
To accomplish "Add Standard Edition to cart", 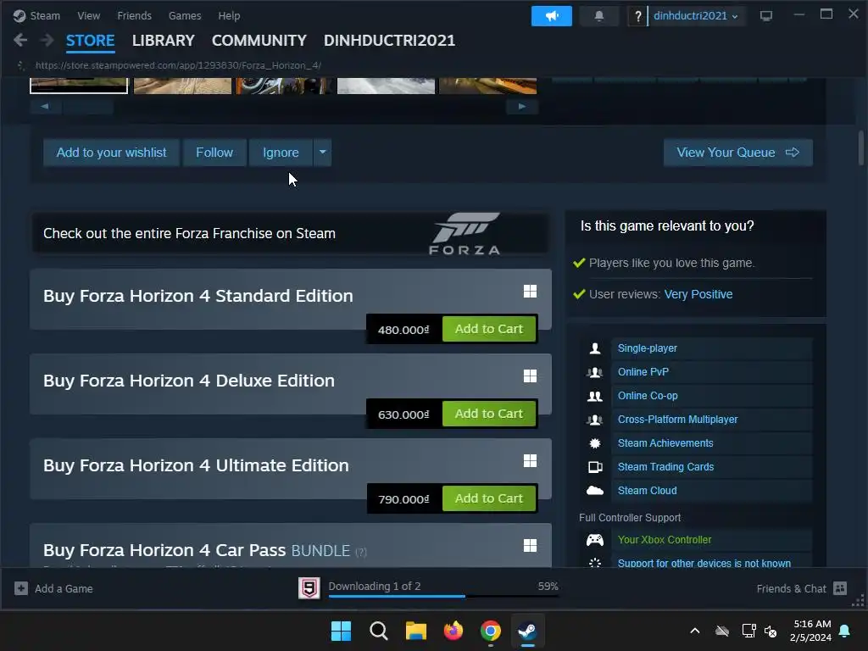I will point(489,329).
